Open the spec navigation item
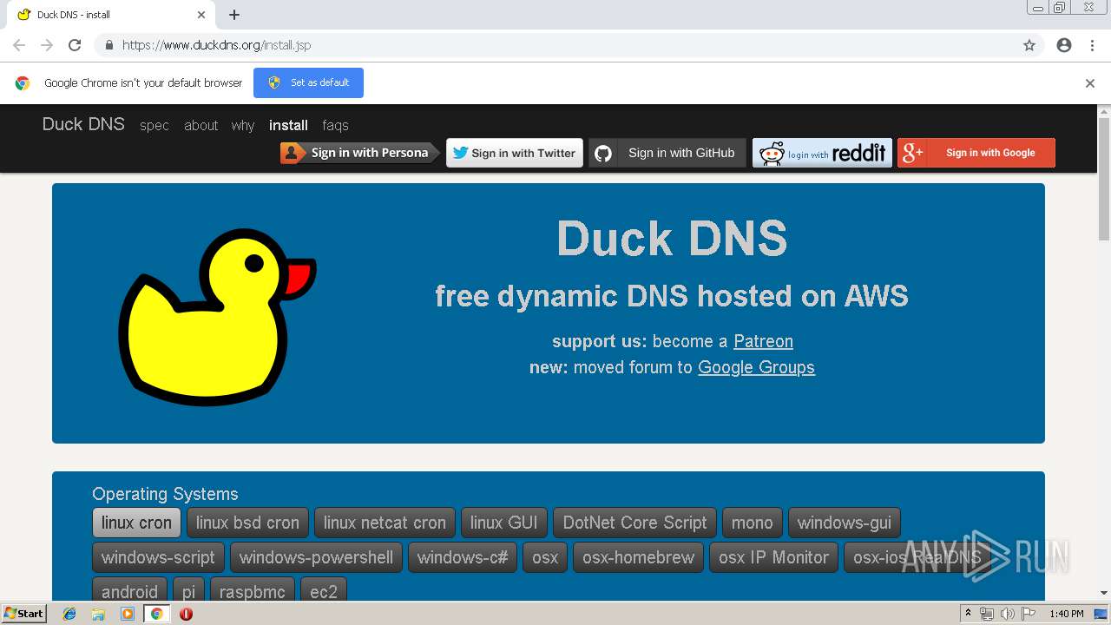Viewport: 1111px width, 625px height. [154, 125]
